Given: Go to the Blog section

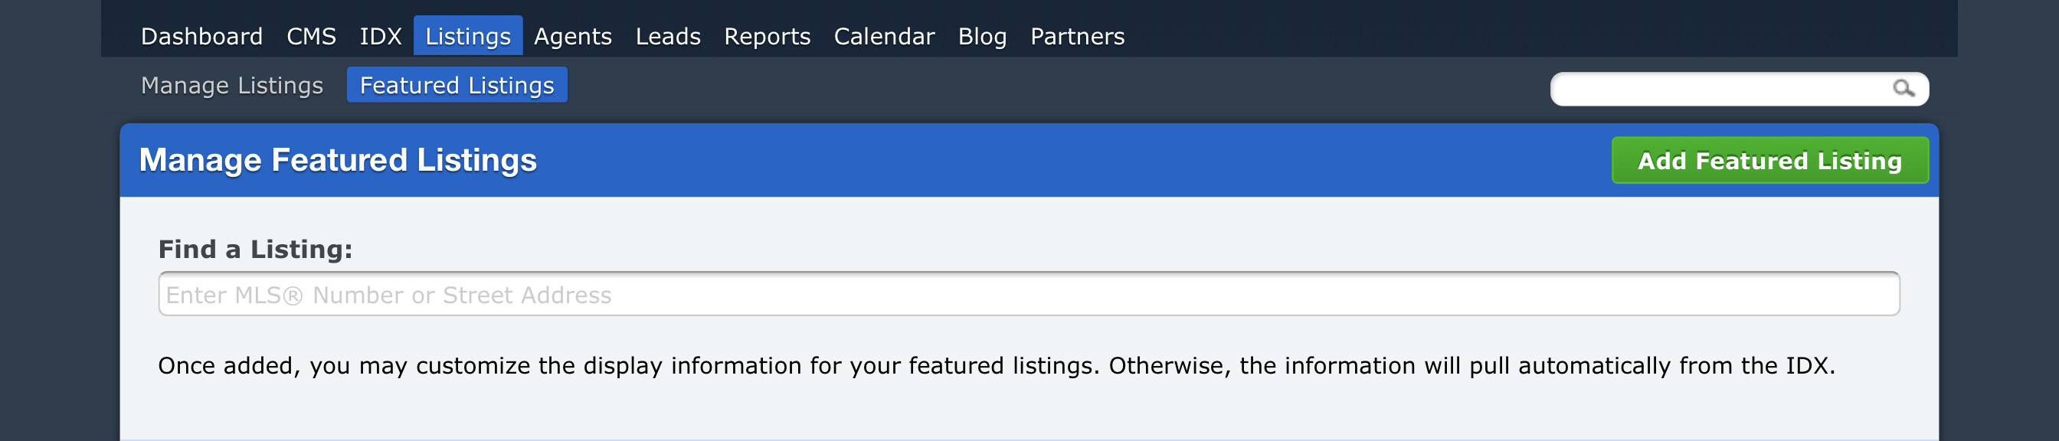Looking at the screenshot, I should pyautogui.click(x=981, y=37).
